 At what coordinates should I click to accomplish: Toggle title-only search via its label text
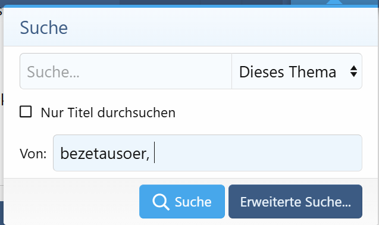(x=108, y=112)
